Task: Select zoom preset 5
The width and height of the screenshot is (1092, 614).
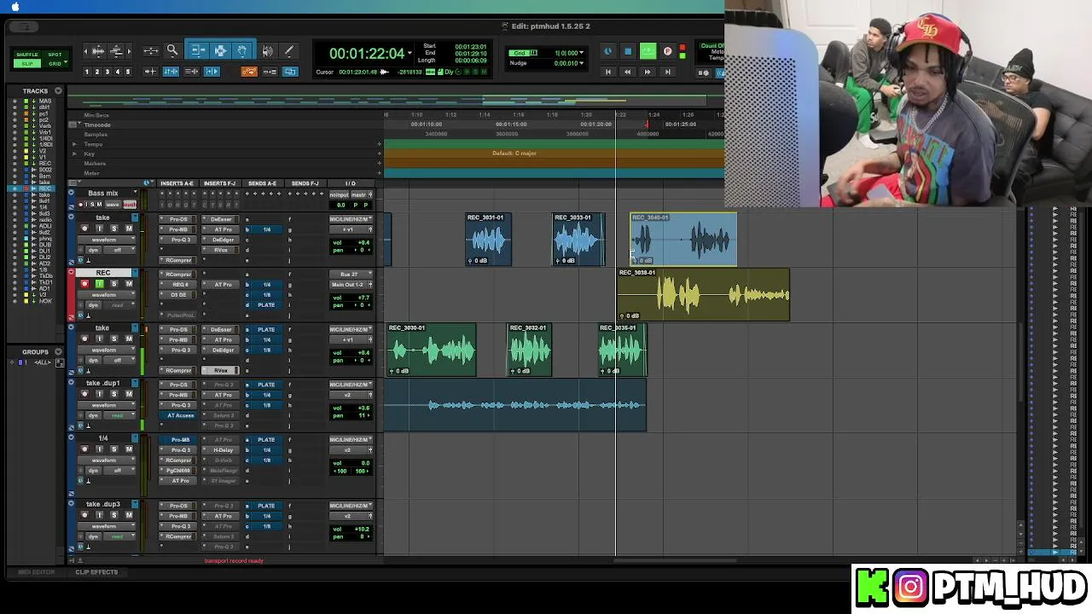Action: click(x=128, y=72)
